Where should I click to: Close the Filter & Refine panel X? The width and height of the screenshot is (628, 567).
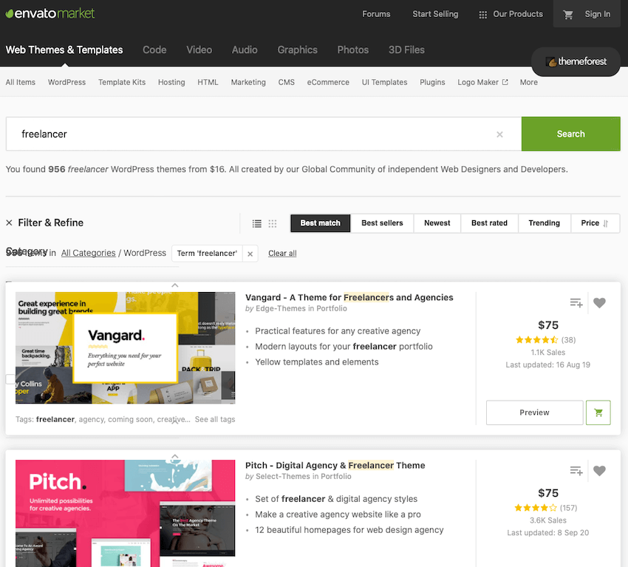pyautogui.click(x=9, y=223)
